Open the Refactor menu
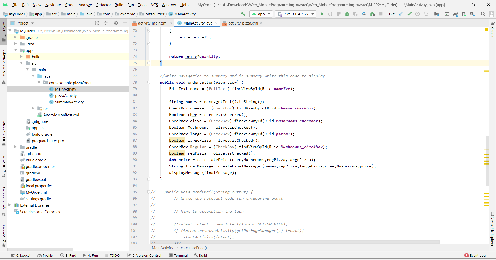This screenshot has width=496, height=260. coord(103,5)
